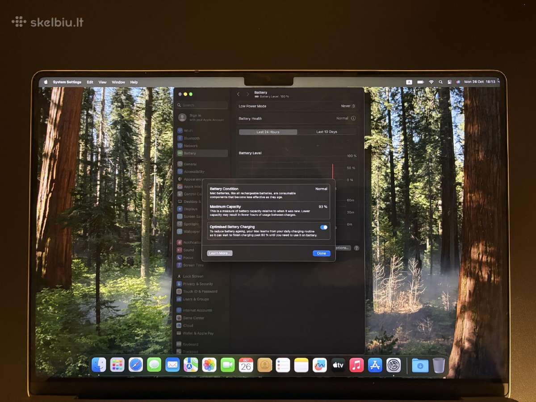Select Game Center in the sidebar
The height and width of the screenshot is (402, 536).
202,318
